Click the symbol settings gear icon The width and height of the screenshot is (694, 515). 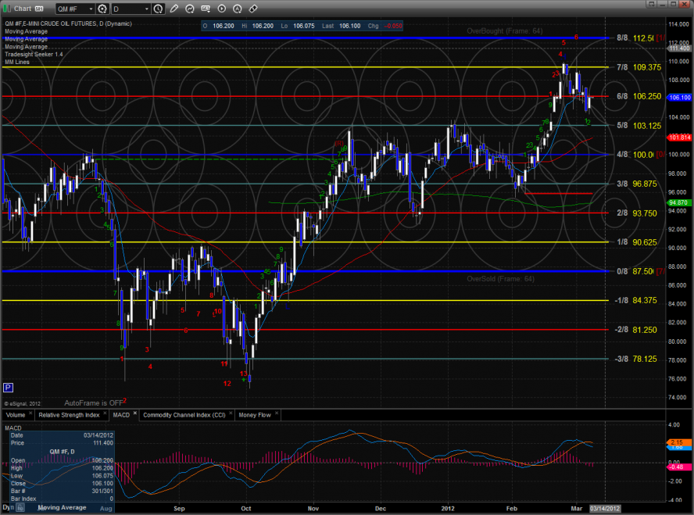tap(102, 9)
